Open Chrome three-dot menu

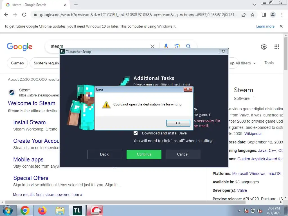[x=282, y=15]
